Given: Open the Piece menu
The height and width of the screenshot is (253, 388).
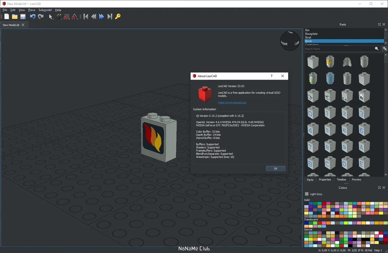Looking at the screenshot, I should coord(32,10).
